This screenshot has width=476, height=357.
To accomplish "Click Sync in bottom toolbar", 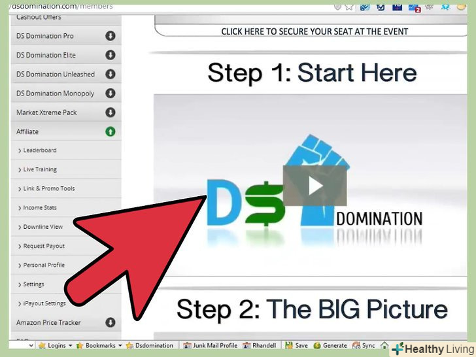I will click(364, 345).
